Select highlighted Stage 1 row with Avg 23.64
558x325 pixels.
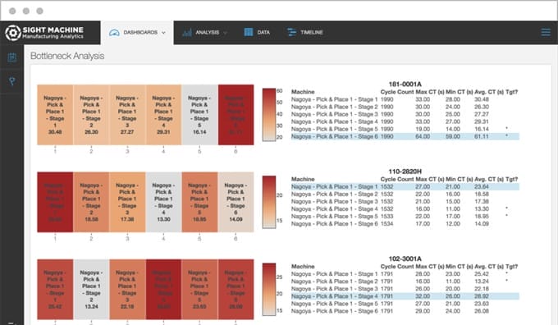point(405,186)
